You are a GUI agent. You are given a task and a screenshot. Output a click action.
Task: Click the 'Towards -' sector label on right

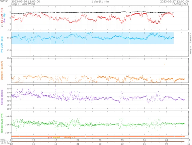click(x=190, y=37)
